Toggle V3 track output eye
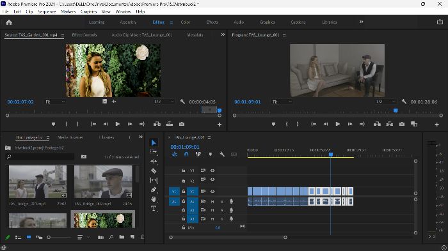Viewport: 448px width, 251px height. pos(212,171)
